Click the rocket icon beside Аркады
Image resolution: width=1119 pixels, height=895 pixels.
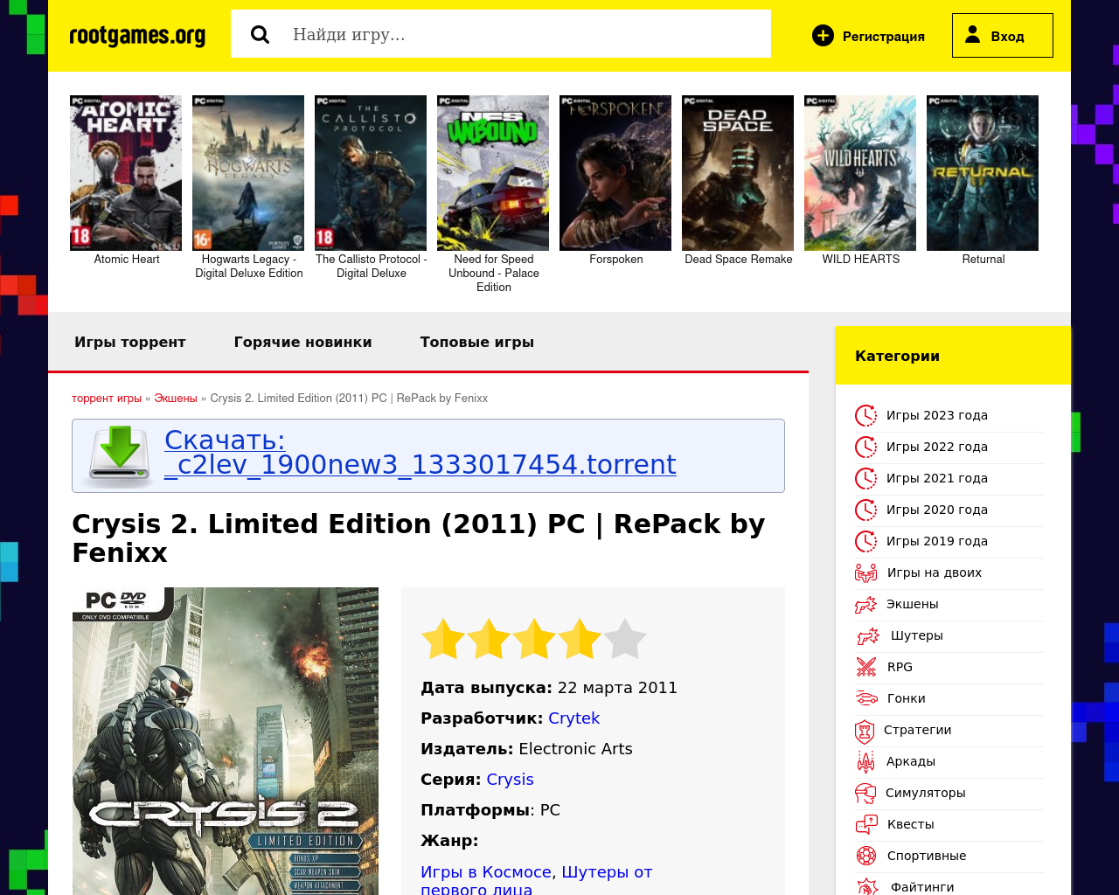865,761
